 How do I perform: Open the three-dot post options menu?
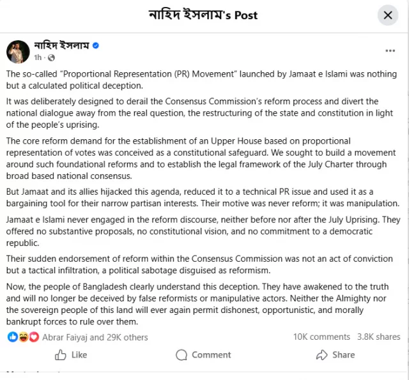point(390,50)
